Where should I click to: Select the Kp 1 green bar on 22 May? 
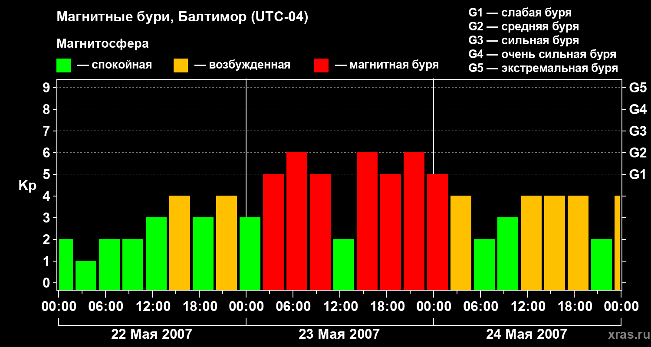click(x=86, y=275)
